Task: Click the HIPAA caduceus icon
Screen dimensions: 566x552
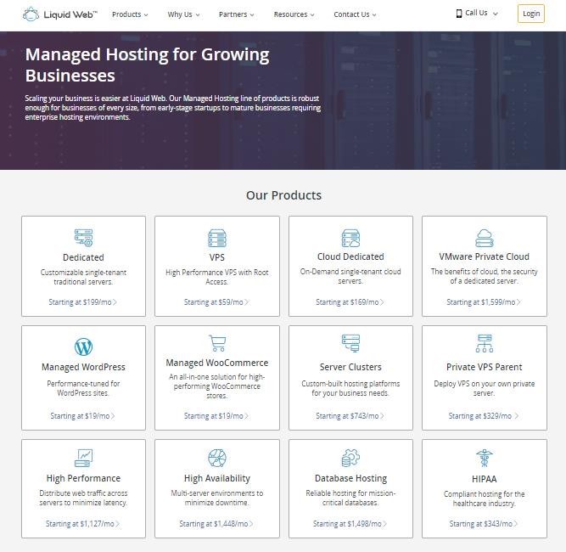Action: pos(484,458)
